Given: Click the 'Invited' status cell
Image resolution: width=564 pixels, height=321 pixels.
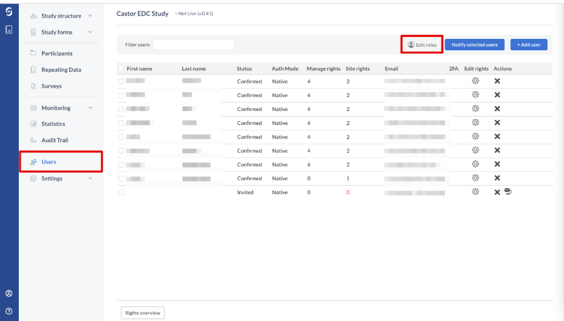Looking at the screenshot, I should (x=245, y=192).
